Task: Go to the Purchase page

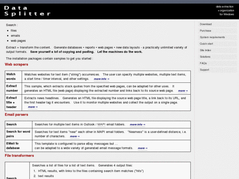Action: [205, 31]
